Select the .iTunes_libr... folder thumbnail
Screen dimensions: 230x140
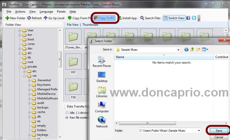pyautogui.click(x=73, y=37)
